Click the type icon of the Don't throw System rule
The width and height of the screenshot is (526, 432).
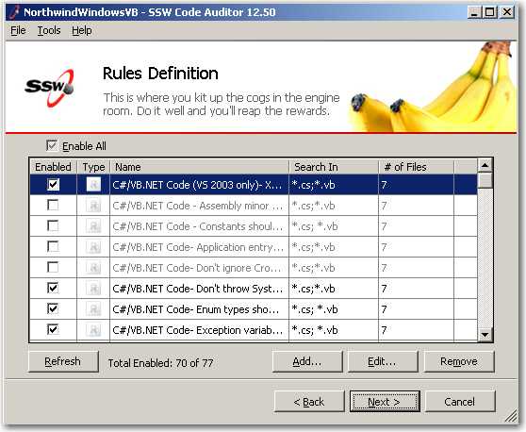(x=93, y=289)
